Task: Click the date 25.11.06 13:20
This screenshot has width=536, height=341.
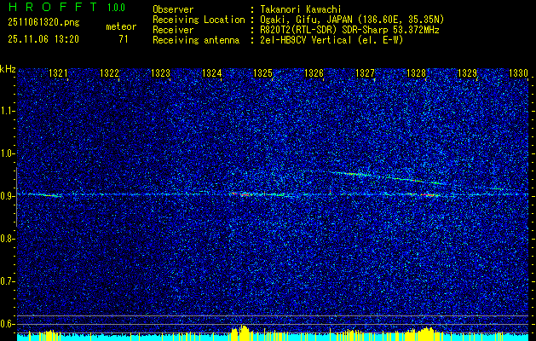Action: [43, 39]
